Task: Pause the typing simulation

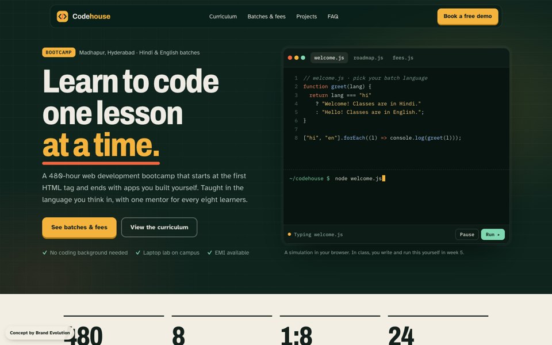Action: coord(467,235)
